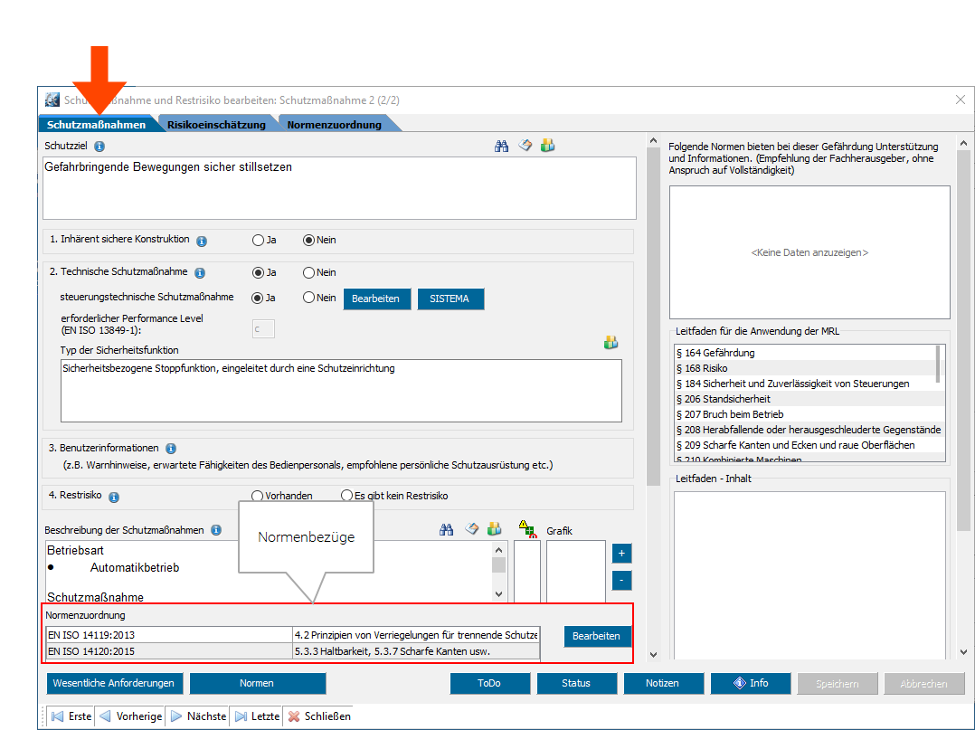Select § 206 Standsicherheit in Leitfaden list
The height and width of the screenshot is (730, 975).
point(722,399)
